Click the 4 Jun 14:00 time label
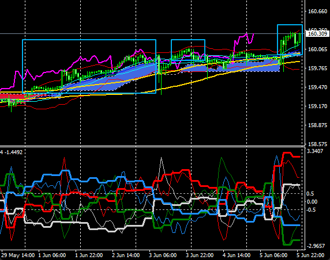The image size is (330, 260). pos(237,255)
